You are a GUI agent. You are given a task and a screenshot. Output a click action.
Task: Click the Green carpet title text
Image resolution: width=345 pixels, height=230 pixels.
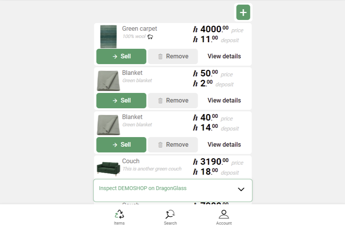[x=140, y=29]
